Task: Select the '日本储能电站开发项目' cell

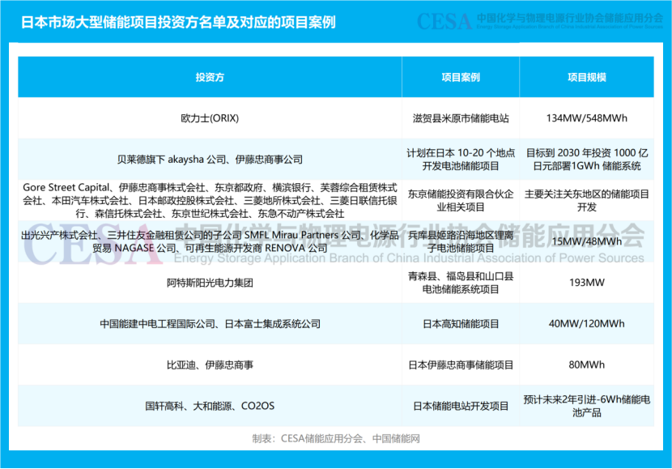Action: pos(461,406)
